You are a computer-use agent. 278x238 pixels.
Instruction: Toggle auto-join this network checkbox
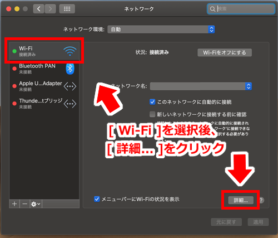(x=152, y=102)
